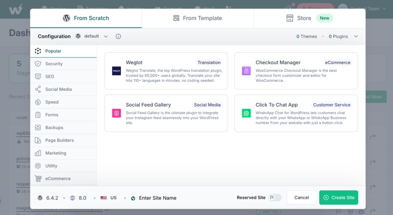
Task: Click the Social Feed Gallery logo
Action: [116, 113]
